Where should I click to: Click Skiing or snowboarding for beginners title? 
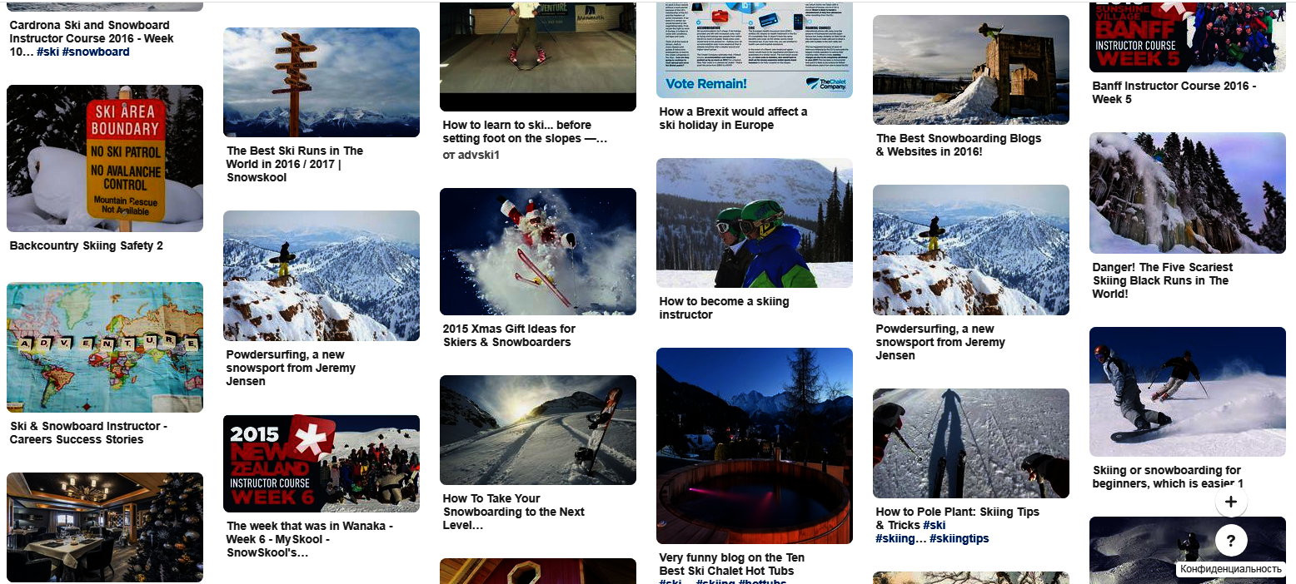coord(1168,477)
